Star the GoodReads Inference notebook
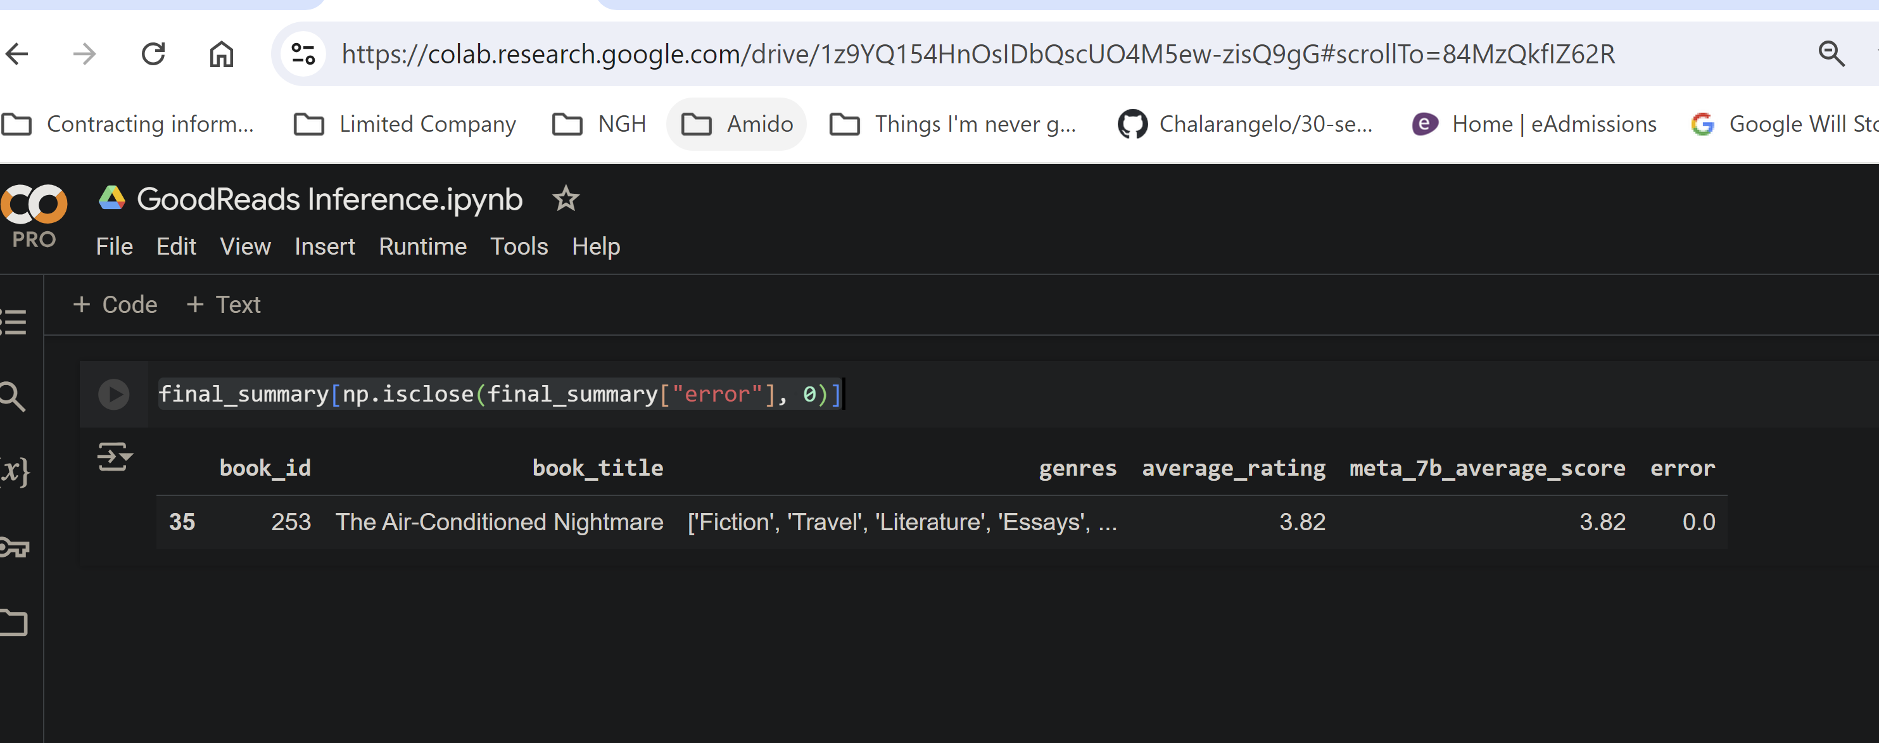This screenshot has height=743, width=1879. click(566, 198)
